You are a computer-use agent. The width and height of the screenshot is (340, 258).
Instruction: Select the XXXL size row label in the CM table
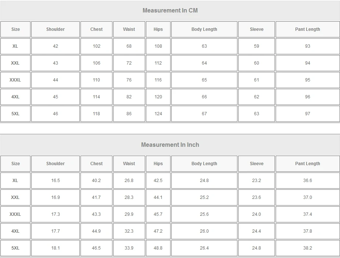(15, 80)
